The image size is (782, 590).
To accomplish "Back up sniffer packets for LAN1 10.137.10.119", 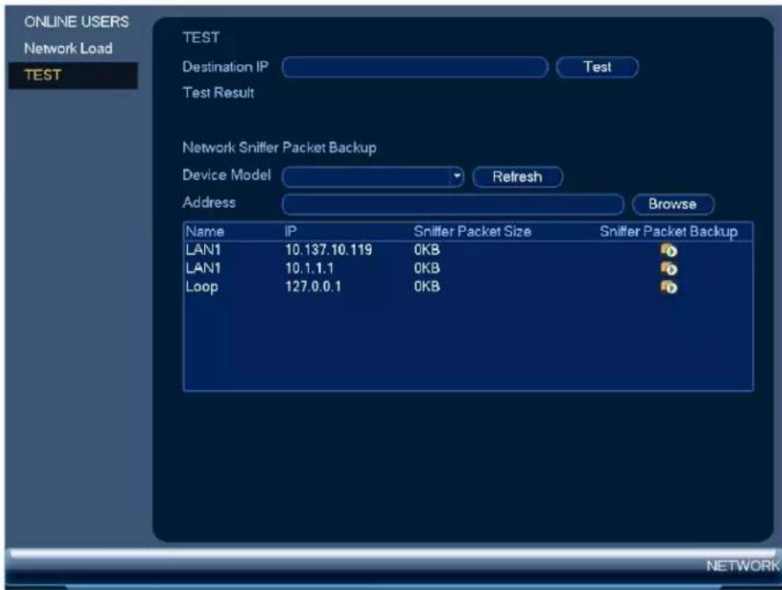I will [669, 250].
